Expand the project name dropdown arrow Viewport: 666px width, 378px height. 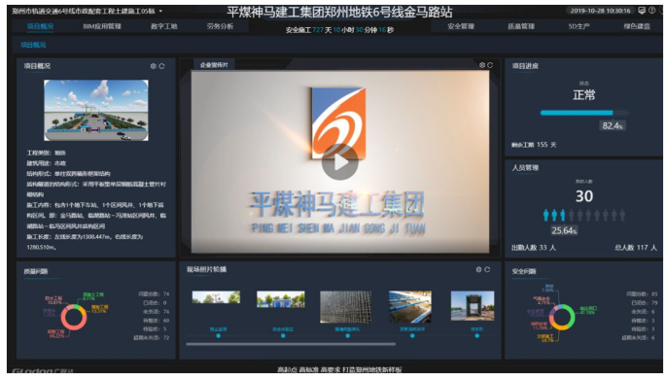point(160,11)
